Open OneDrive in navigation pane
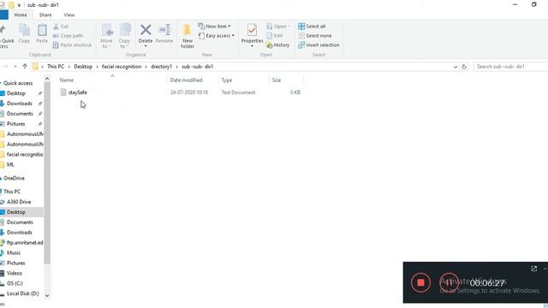The image size is (548, 308). (14, 178)
